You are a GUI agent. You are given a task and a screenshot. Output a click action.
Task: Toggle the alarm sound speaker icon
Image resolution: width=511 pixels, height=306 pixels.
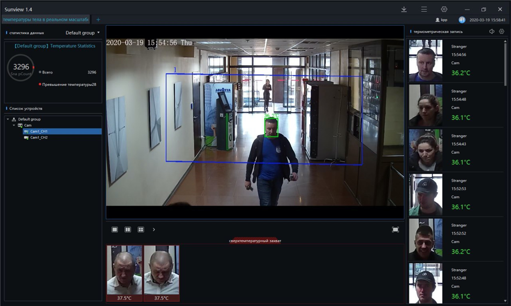[x=492, y=31]
